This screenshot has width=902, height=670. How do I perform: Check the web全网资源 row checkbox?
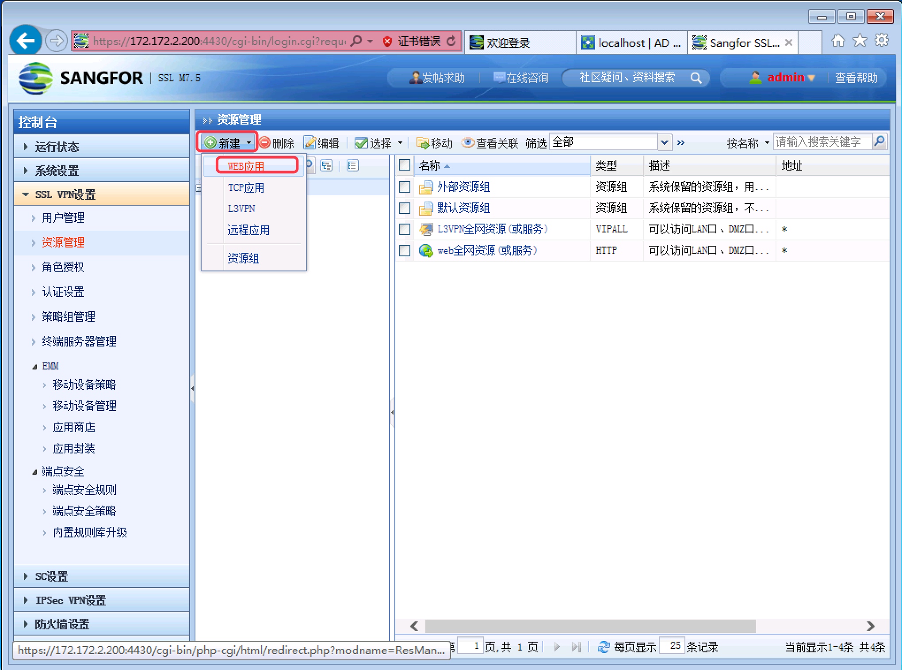(x=405, y=251)
